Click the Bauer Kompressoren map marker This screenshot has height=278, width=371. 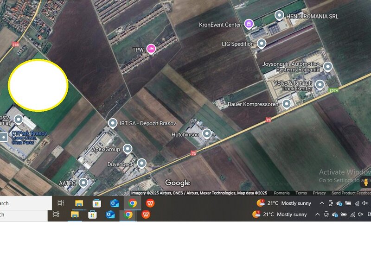coord(287,104)
